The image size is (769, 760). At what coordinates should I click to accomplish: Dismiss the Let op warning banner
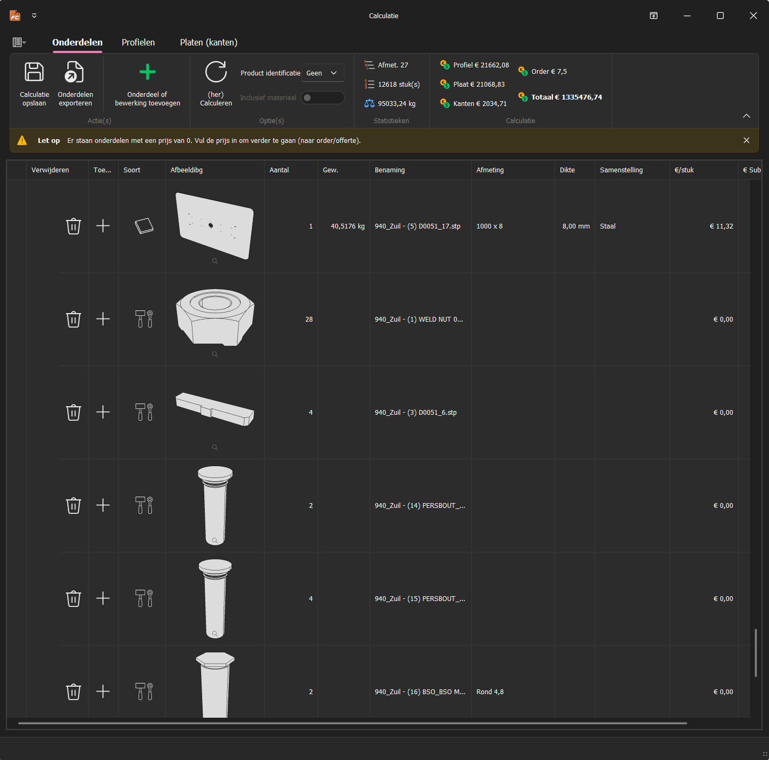point(747,140)
